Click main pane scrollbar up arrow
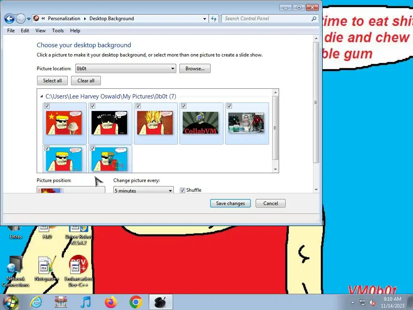Viewport: 413px width, 310px height. 316,38
